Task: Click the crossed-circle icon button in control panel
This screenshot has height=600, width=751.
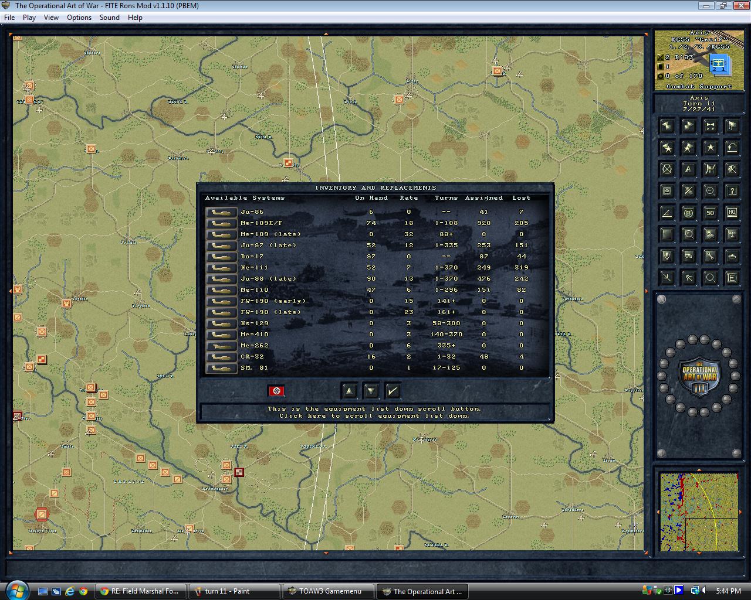Action: [x=667, y=169]
